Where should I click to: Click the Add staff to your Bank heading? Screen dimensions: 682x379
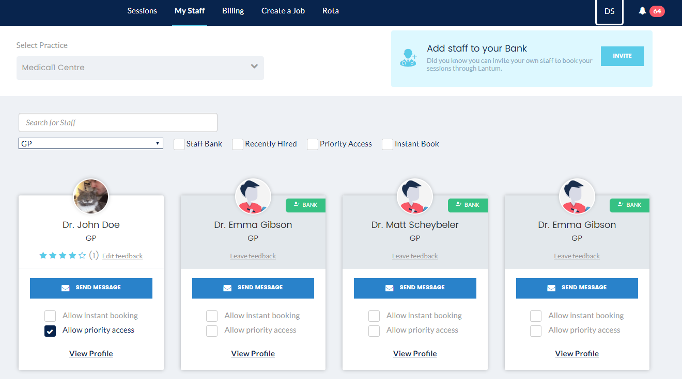click(x=477, y=48)
